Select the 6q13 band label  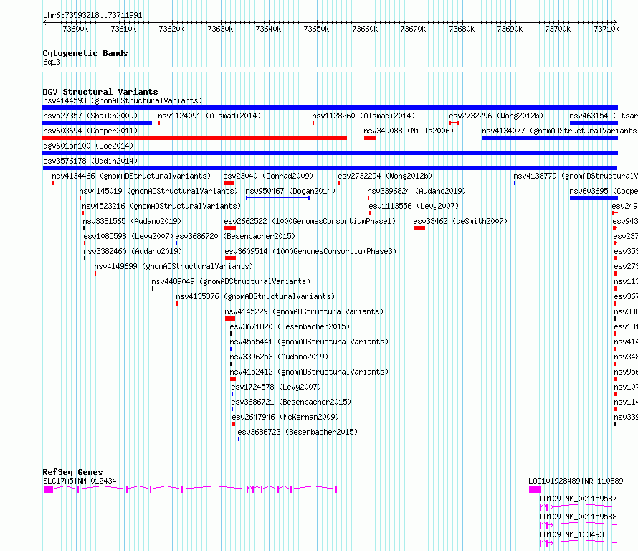(52, 62)
